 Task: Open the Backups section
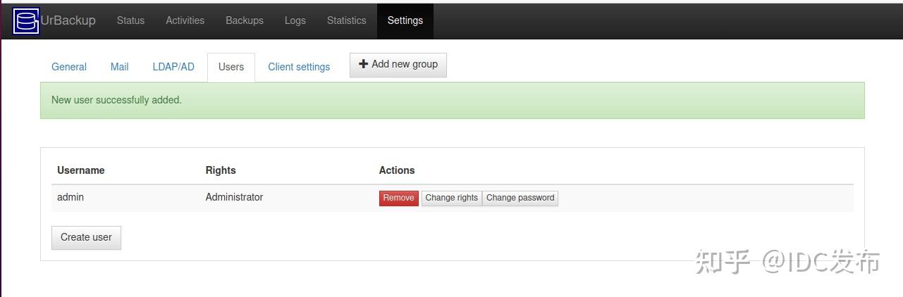[245, 20]
